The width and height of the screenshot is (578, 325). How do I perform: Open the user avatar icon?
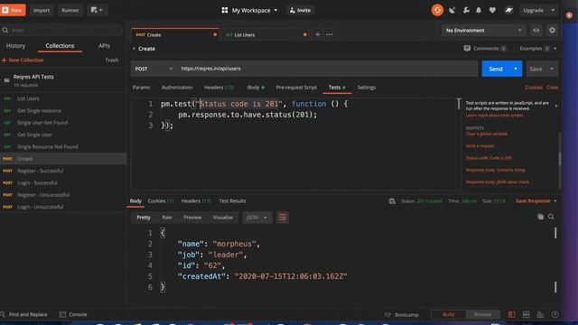(508, 10)
